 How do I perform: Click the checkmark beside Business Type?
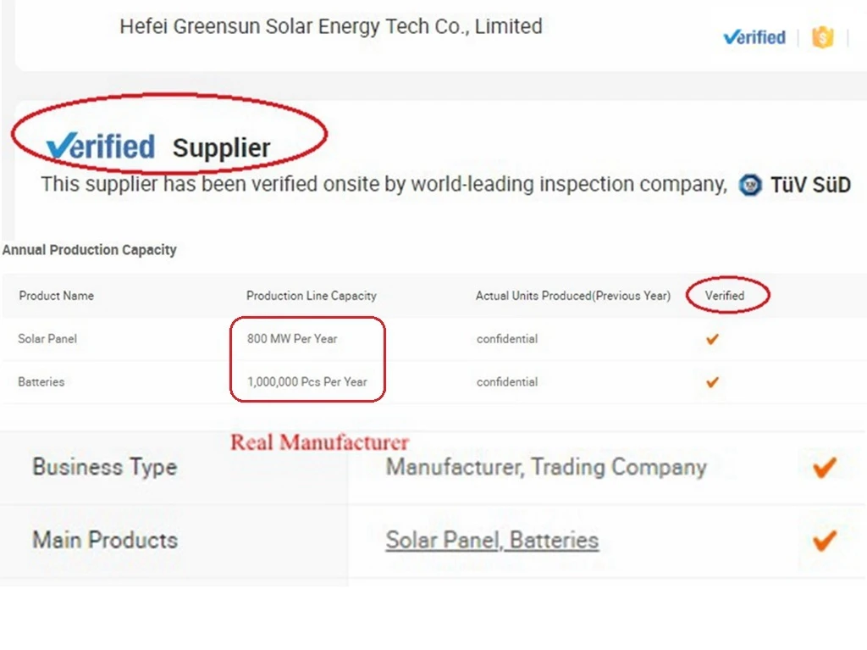point(824,467)
